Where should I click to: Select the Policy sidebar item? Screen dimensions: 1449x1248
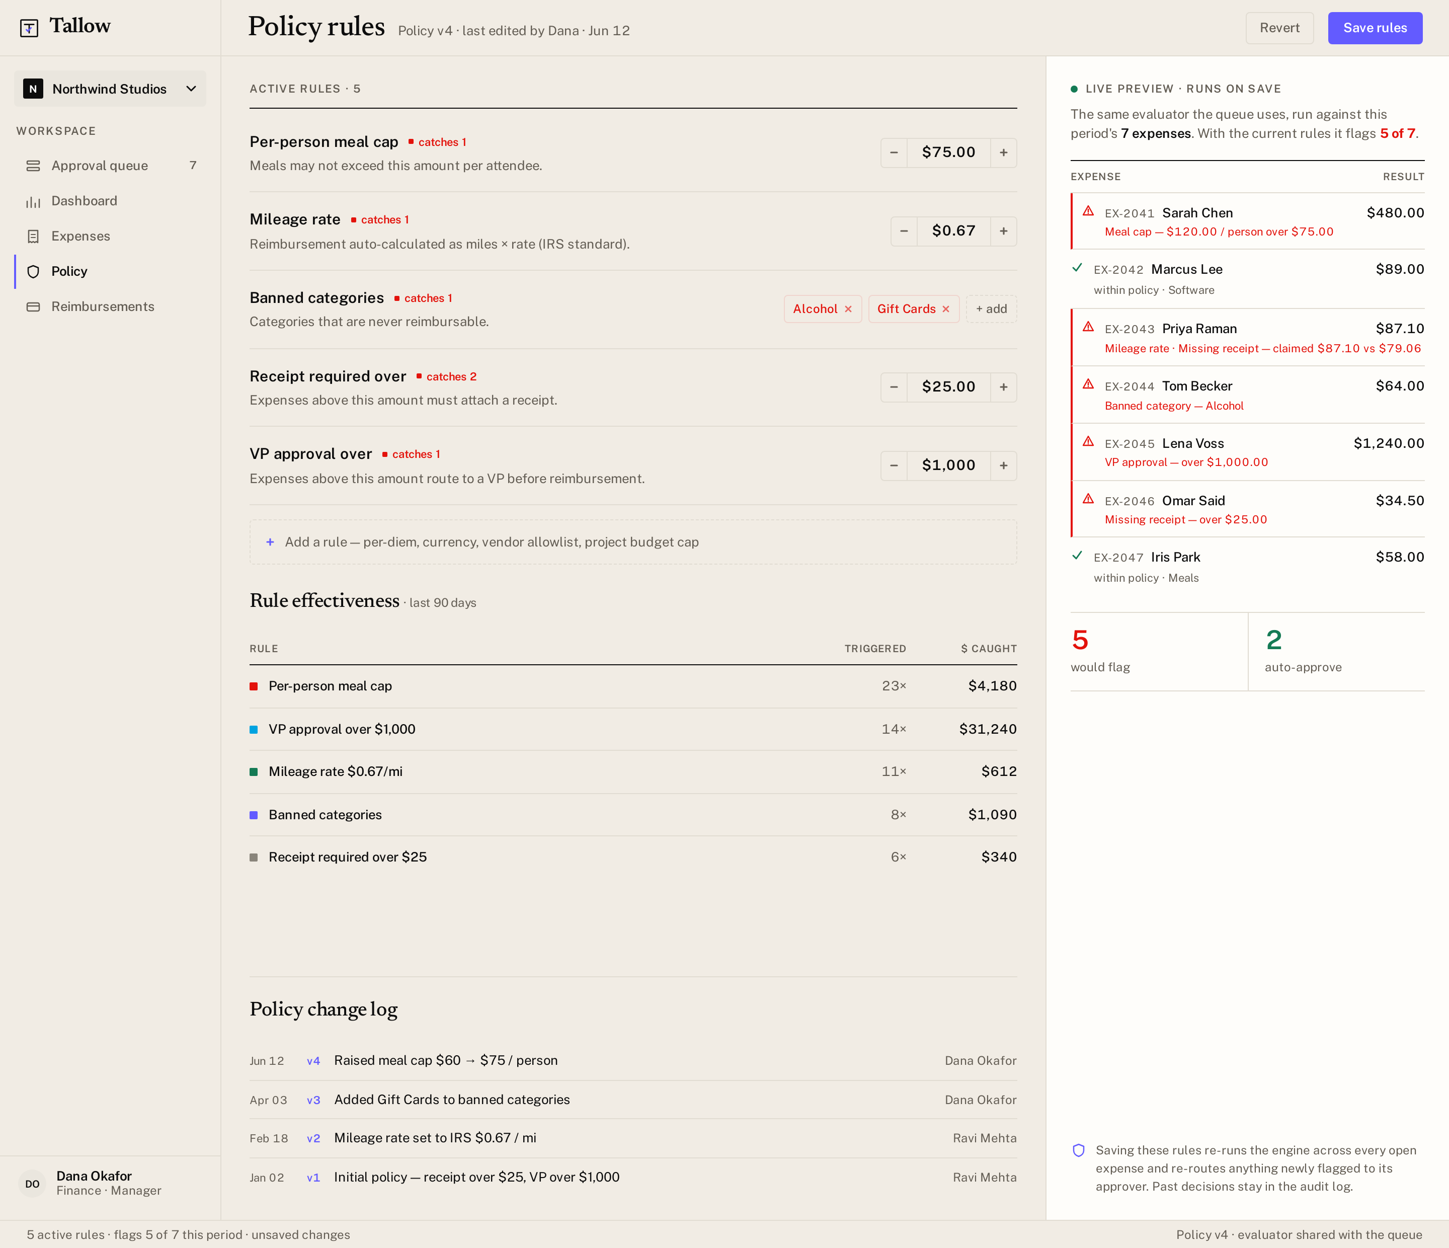coord(111,271)
